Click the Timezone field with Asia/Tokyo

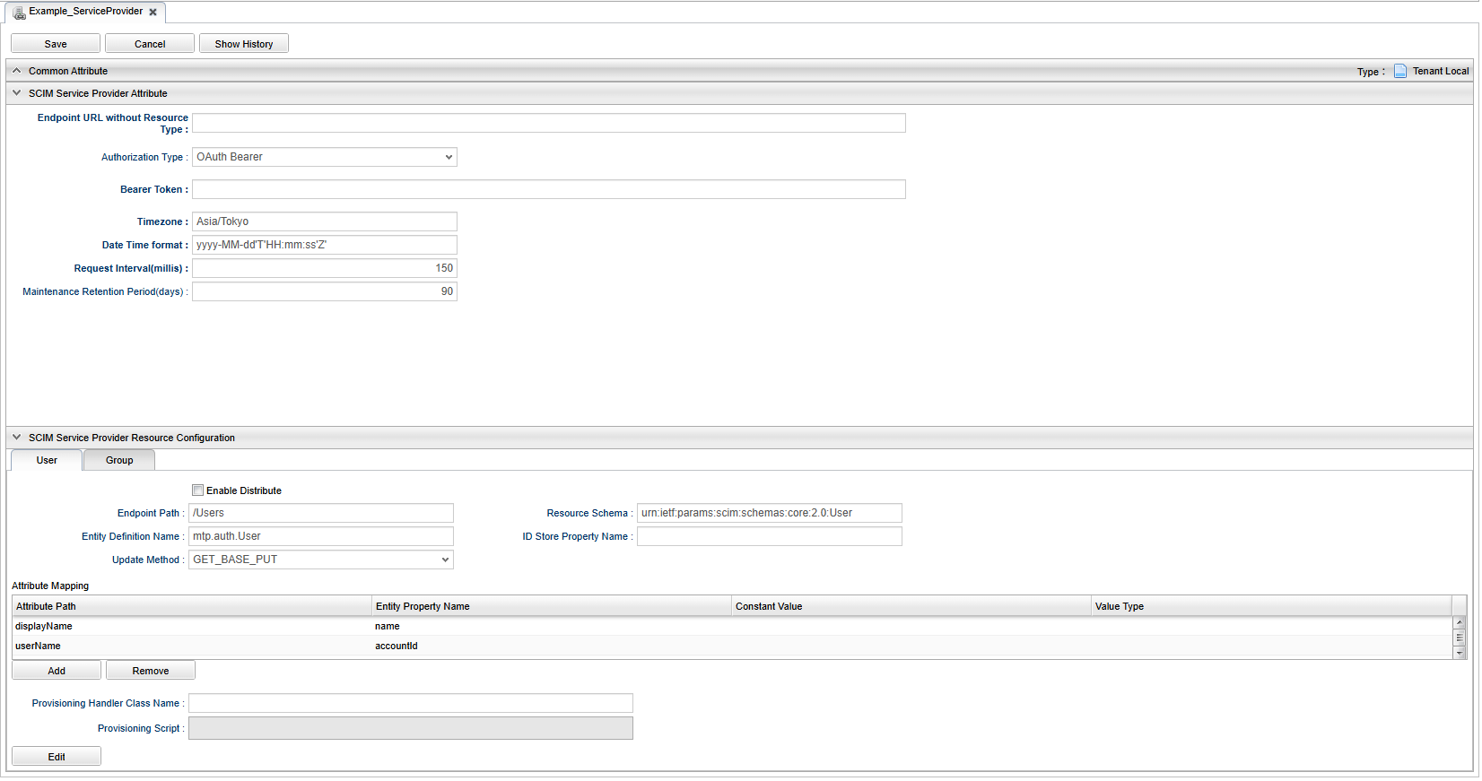tap(325, 221)
